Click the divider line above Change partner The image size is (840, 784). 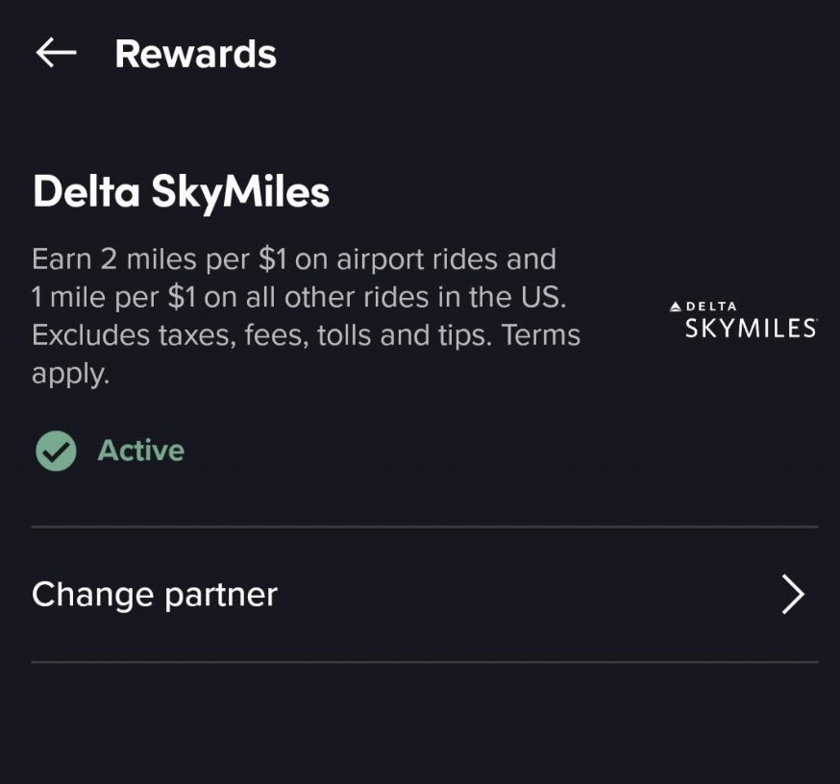click(423, 527)
